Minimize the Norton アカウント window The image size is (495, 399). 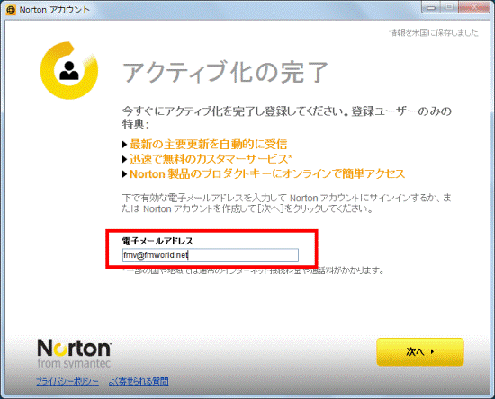pos(431,7)
